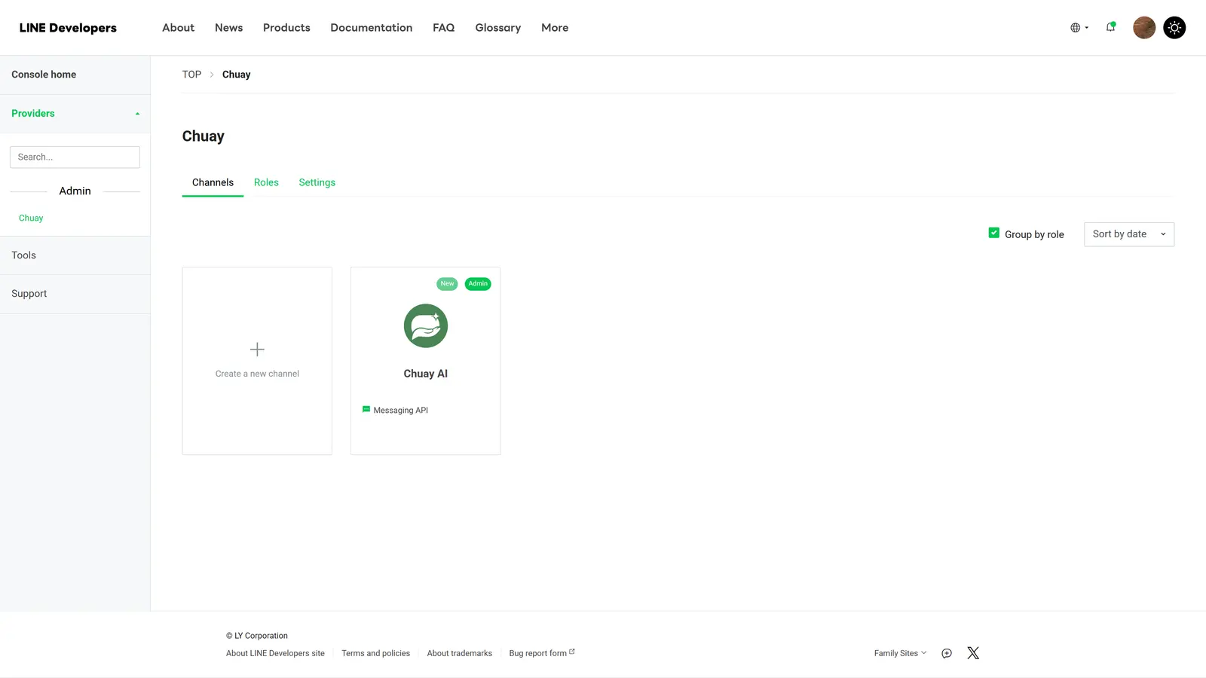Click the plus icon to create channel
The image size is (1206, 678).
tap(257, 350)
